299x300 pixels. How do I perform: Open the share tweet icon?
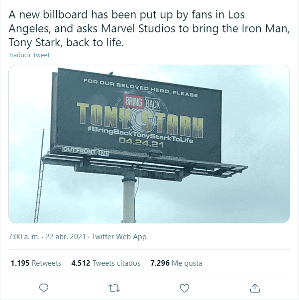255,288
